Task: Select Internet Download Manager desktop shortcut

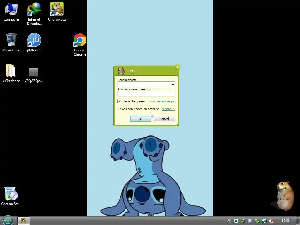Action: tap(34, 14)
